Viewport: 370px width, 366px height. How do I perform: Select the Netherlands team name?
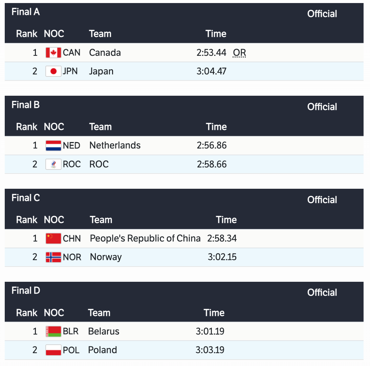point(115,145)
